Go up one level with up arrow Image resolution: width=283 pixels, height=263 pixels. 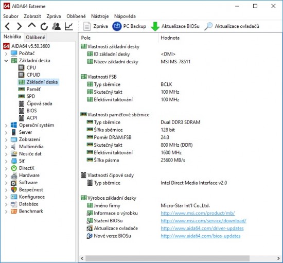point(32,25)
